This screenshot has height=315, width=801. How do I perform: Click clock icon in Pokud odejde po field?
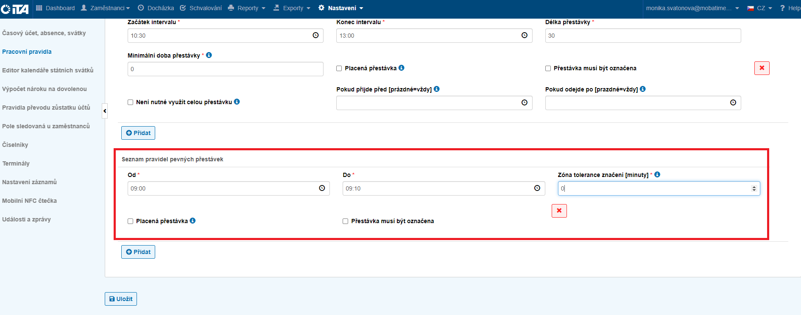tap(733, 103)
